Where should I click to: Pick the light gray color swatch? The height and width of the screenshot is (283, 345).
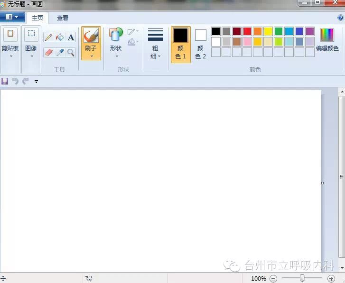pyautogui.click(x=226, y=42)
